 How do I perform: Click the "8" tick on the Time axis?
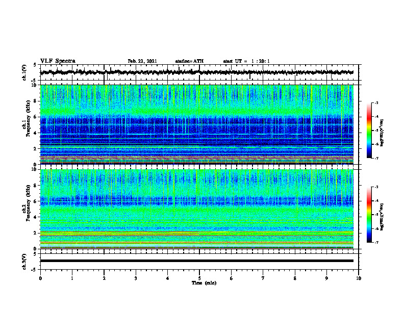coord(295,278)
